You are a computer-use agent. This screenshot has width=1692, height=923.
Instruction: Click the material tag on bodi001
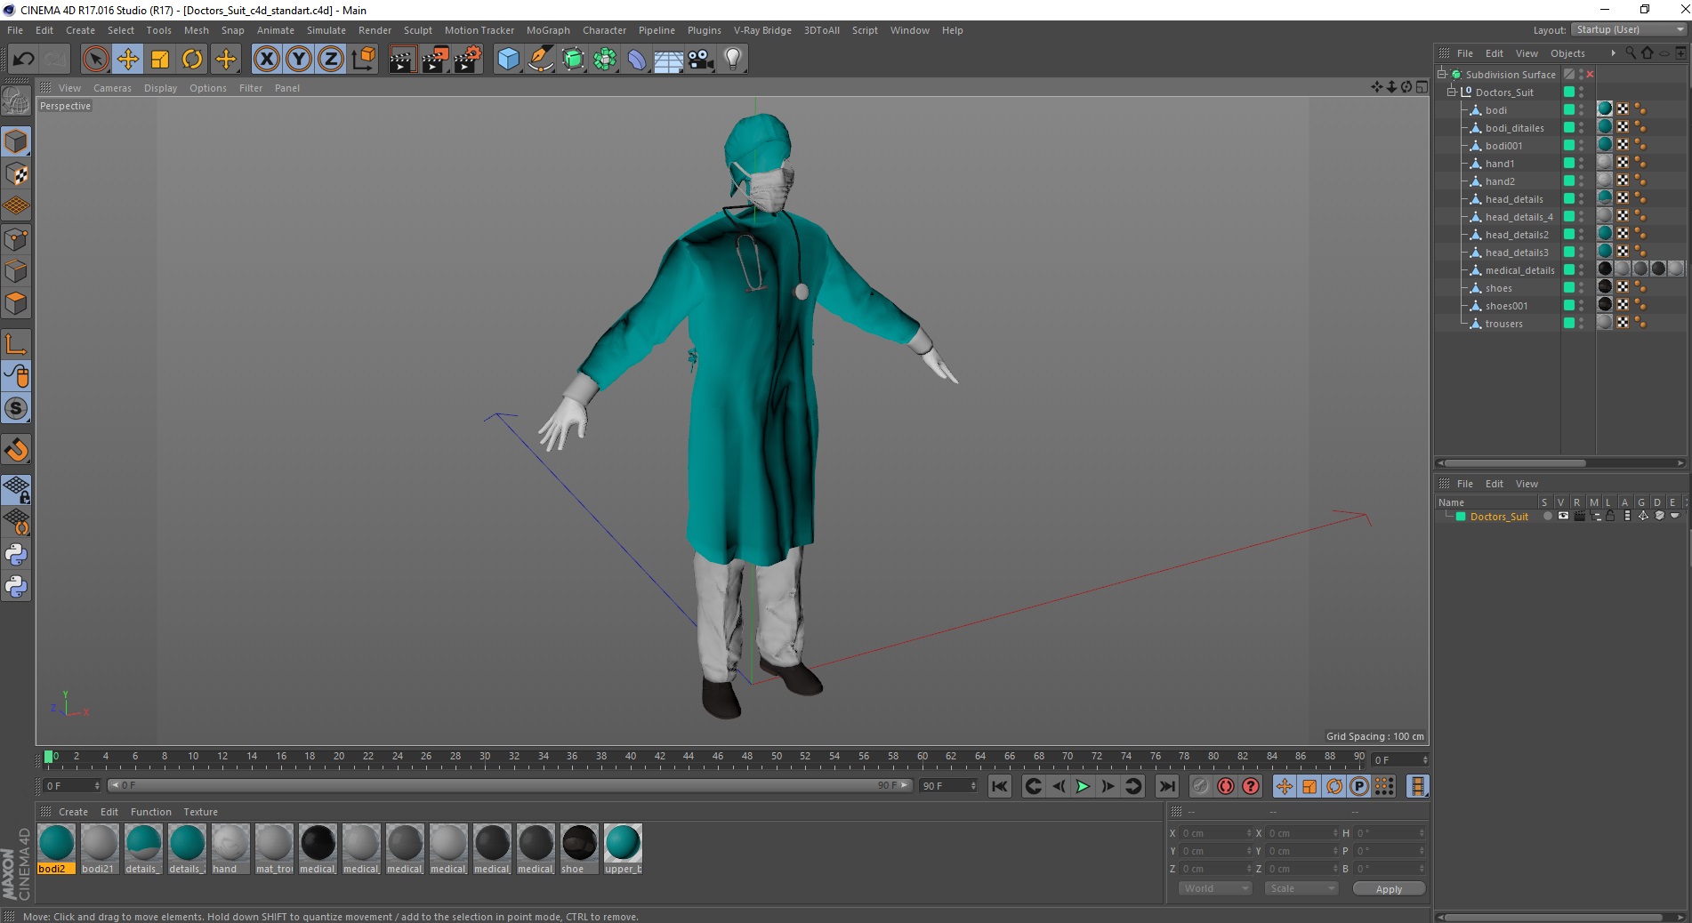(1605, 145)
